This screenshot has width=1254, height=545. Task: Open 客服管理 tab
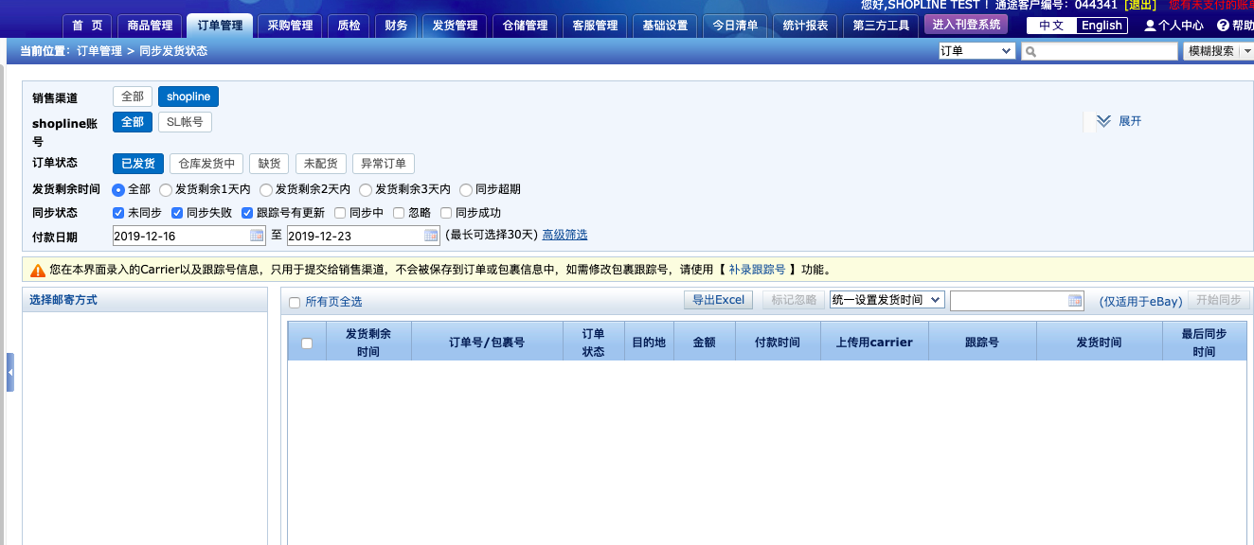tap(595, 26)
